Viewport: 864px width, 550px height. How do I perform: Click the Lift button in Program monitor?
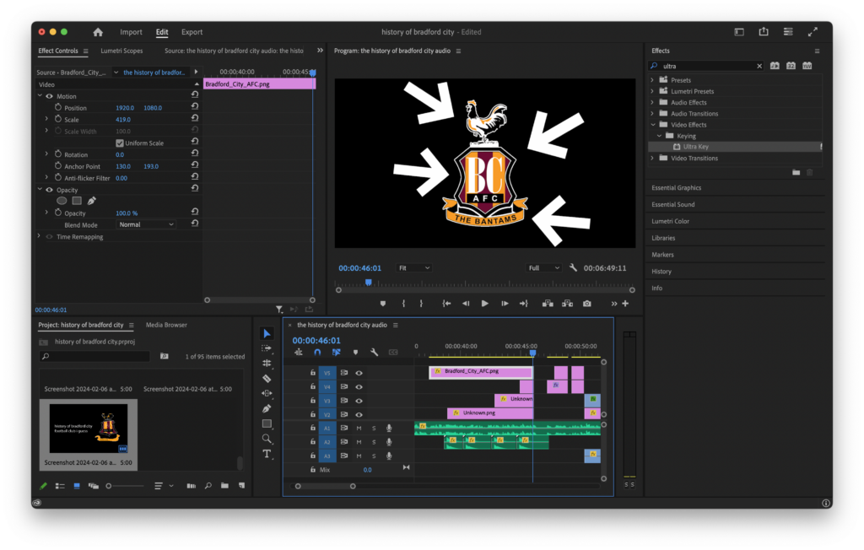(x=547, y=304)
